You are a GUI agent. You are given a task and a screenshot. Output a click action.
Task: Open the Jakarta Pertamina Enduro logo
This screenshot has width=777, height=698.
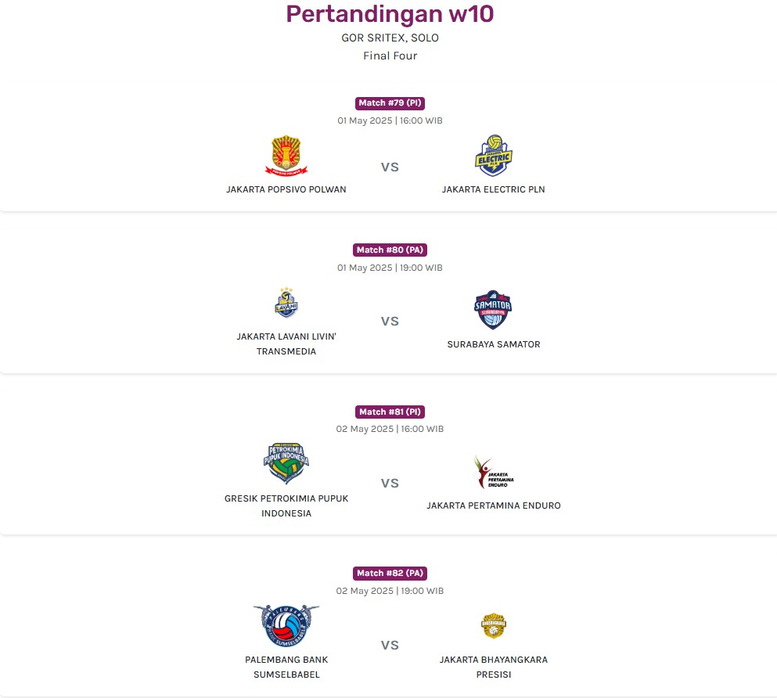pos(494,472)
